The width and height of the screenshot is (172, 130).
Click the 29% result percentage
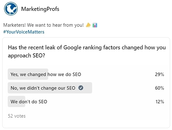(160, 74)
